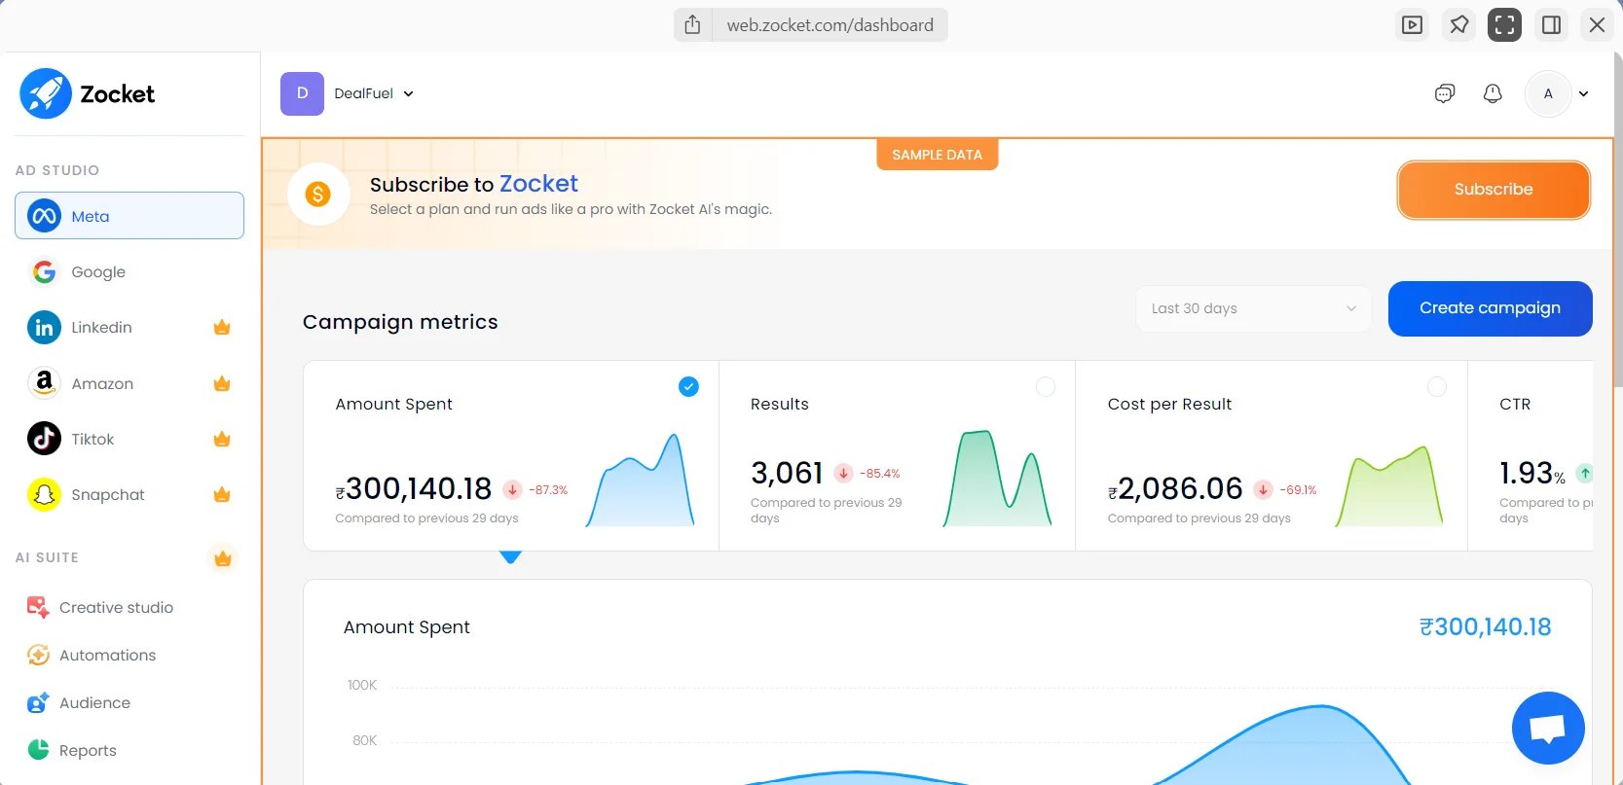Click the browser pin icon
This screenshot has width=1623, height=785.
click(x=1458, y=24)
